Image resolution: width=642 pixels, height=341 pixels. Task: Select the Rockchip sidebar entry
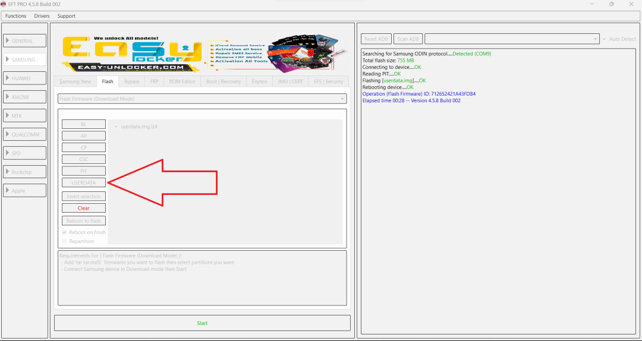[25, 172]
